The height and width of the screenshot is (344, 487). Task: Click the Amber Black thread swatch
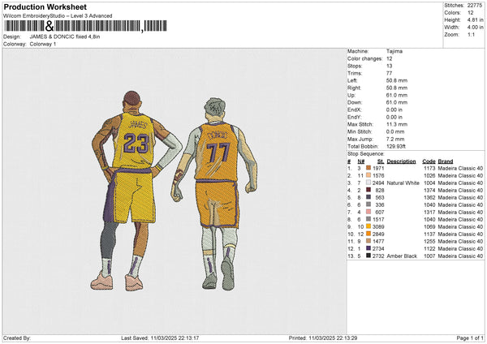coord(369,256)
